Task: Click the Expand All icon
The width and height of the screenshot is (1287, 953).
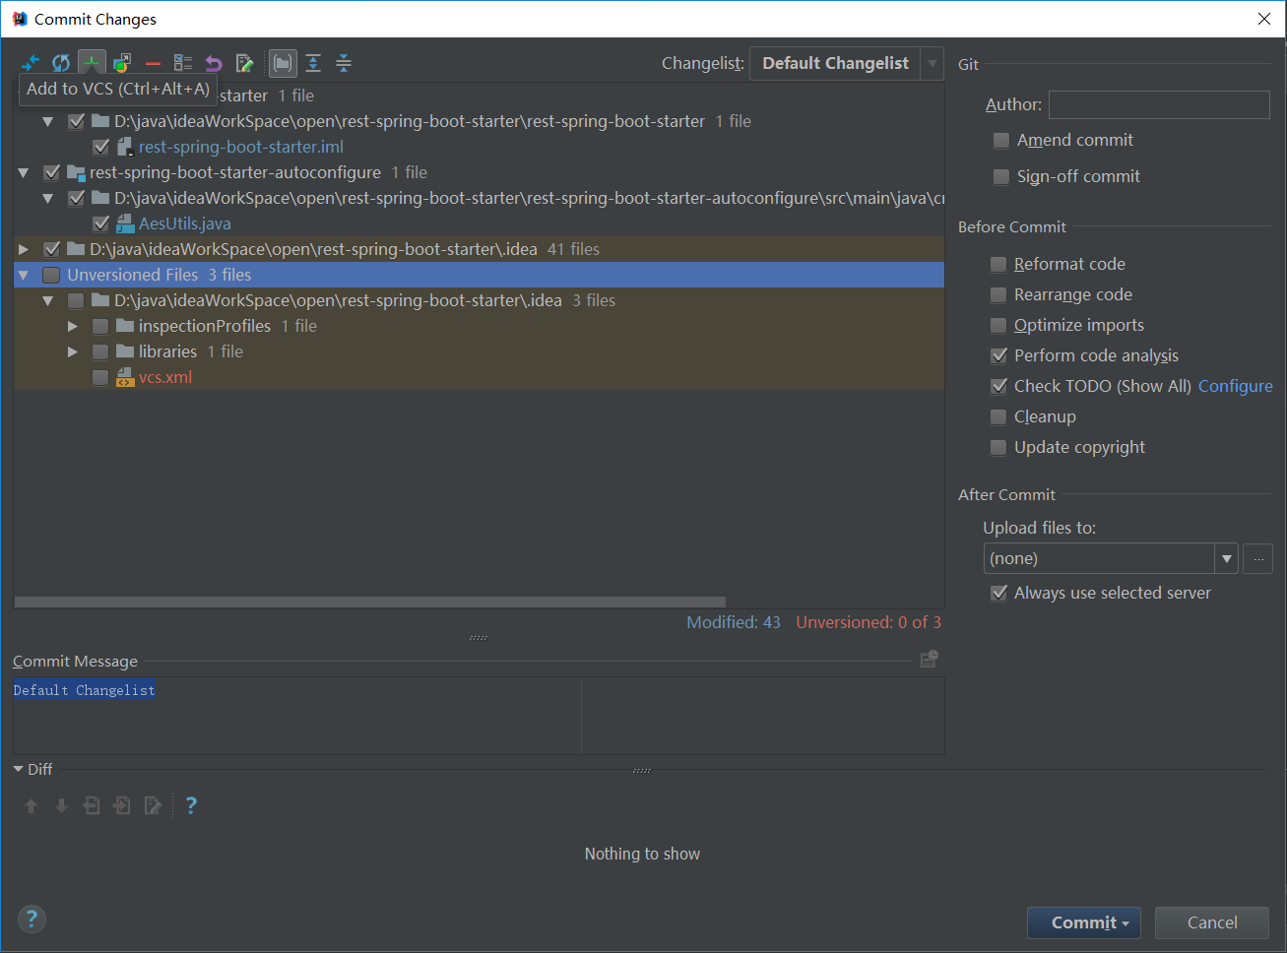Action: (x=313, y=63)
